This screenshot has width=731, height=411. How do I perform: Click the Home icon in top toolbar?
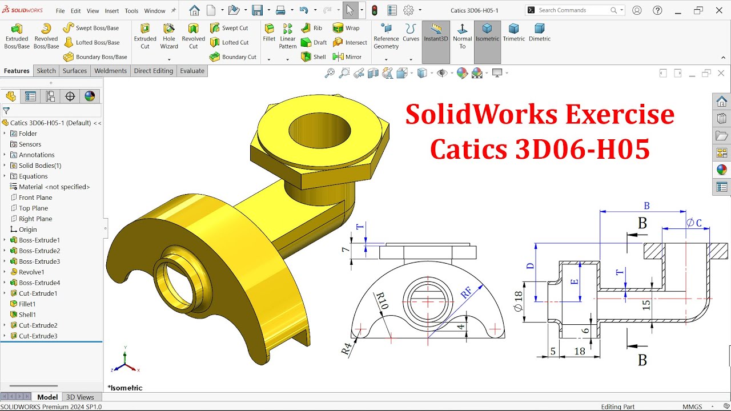194,10
